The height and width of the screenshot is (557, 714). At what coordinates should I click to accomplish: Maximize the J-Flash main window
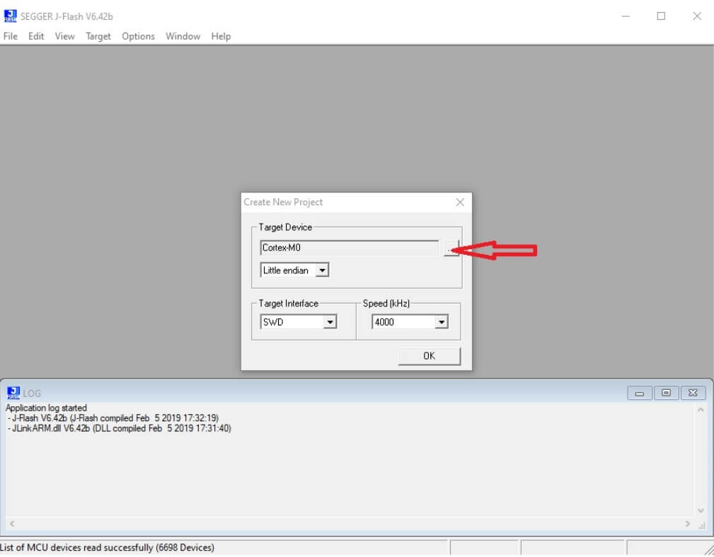[x=661, y=16]
